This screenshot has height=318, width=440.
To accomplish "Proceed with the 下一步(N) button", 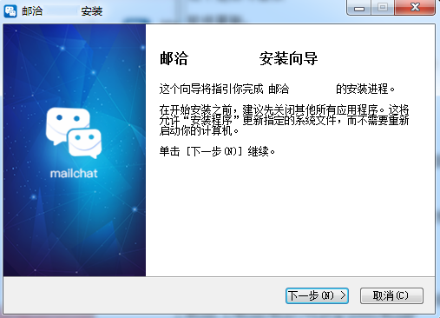I will tap(317, 295).
